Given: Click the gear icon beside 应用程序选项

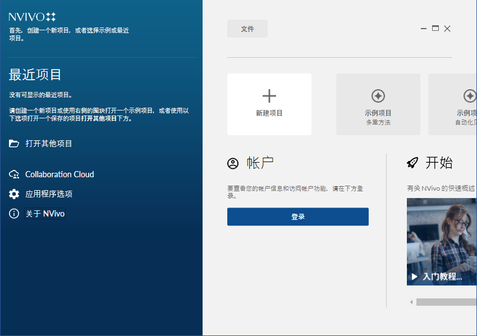Looking at the screenshot, I should pyautogui.click(x=14, y=194).
